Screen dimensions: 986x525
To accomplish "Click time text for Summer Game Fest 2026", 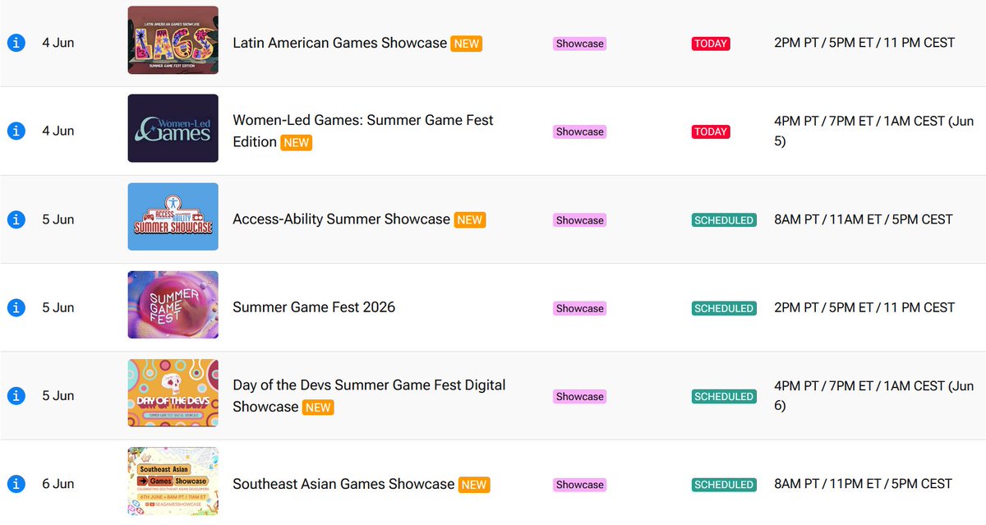I will pos(864,307).
